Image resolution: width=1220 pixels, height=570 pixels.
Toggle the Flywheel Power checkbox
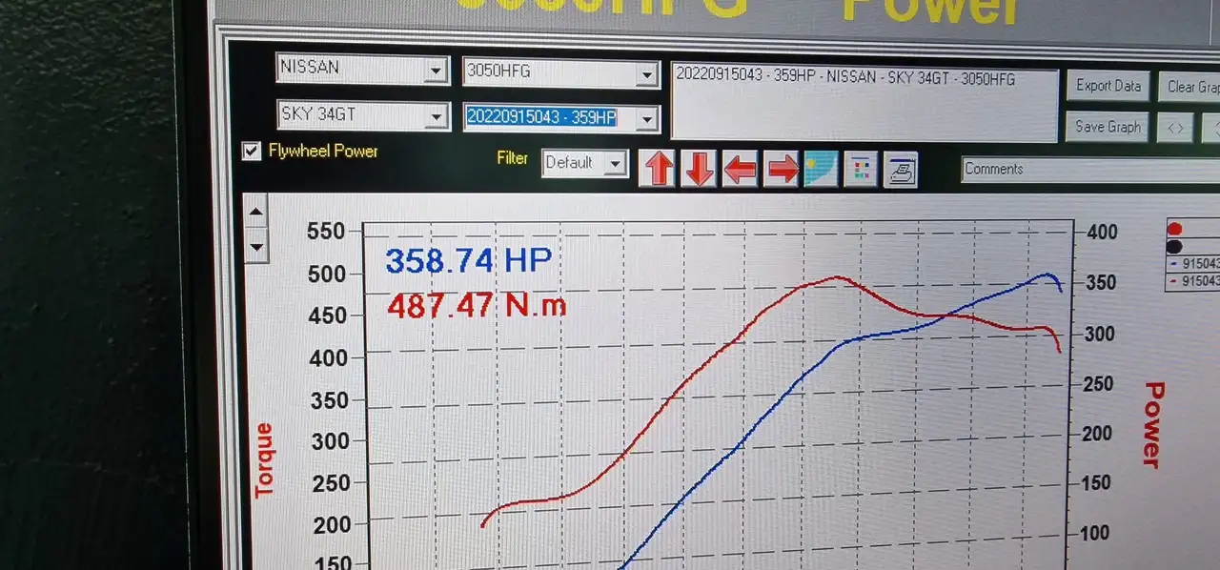coord(252,152)
